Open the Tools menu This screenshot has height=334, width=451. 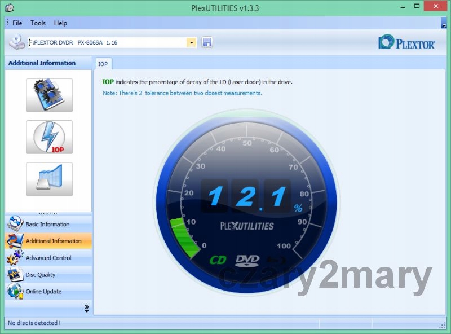[x=38, y=23]
